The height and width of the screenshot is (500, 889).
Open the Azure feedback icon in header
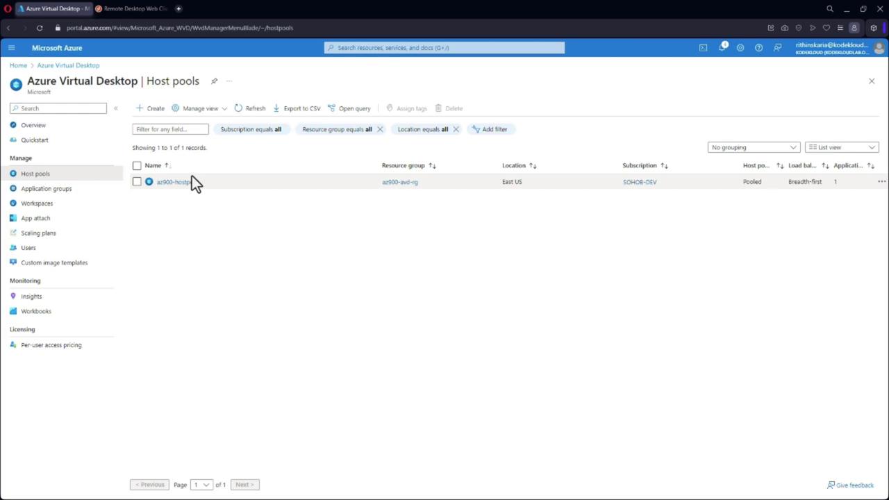(778, 48)
